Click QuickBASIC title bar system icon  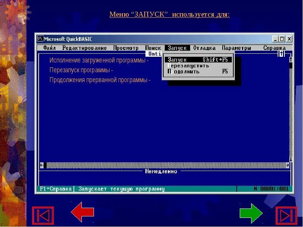coord(40,39)
